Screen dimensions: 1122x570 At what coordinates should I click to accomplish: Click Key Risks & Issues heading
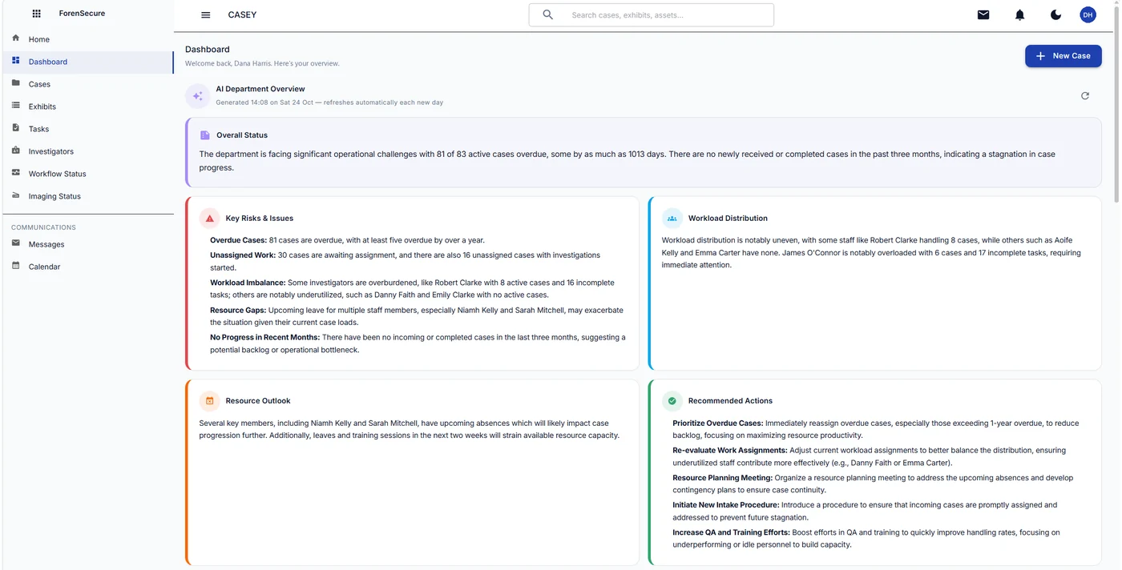260,219
